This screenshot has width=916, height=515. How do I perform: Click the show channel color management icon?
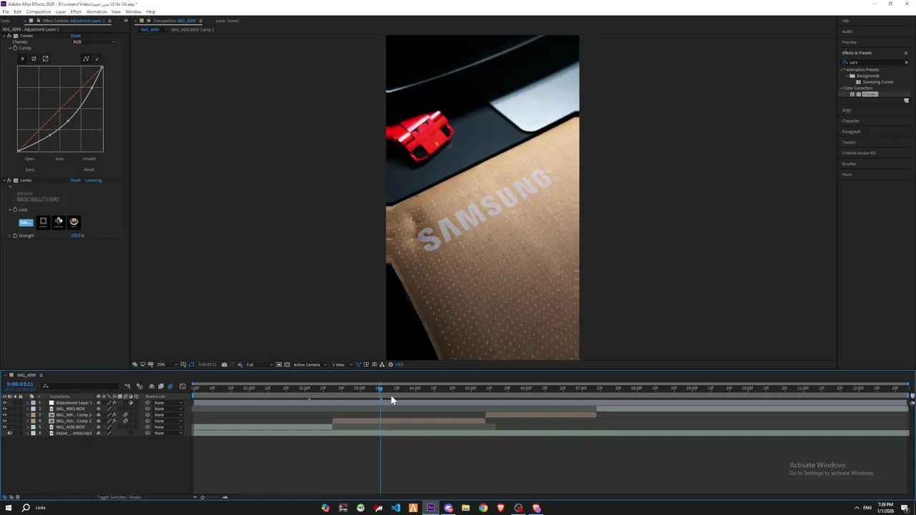[x=240, y=365]
